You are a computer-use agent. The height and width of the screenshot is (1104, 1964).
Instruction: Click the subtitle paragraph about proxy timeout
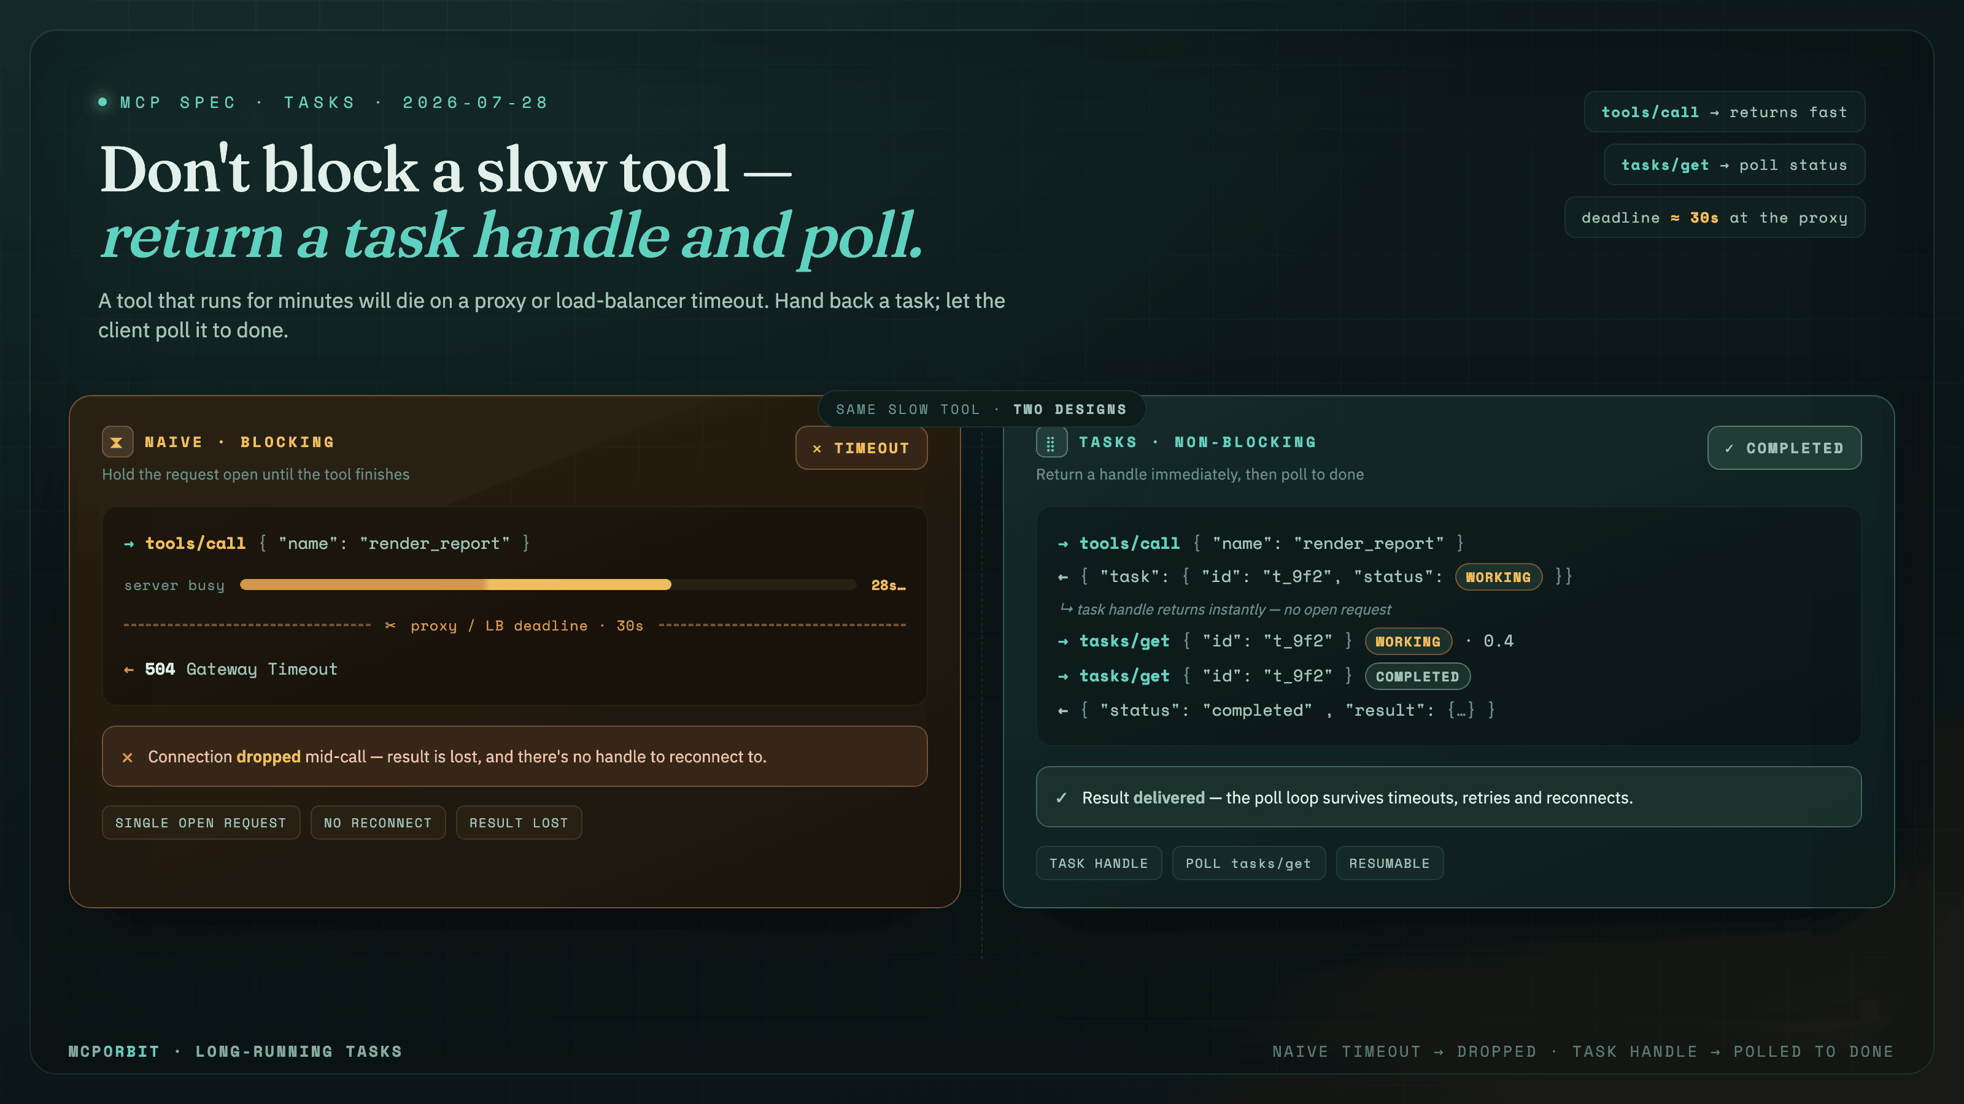551,315
